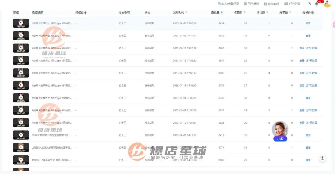The width and height of the screenshot is (335, 174).
Task: Click the 视频标题 column header
Action: 38,13
